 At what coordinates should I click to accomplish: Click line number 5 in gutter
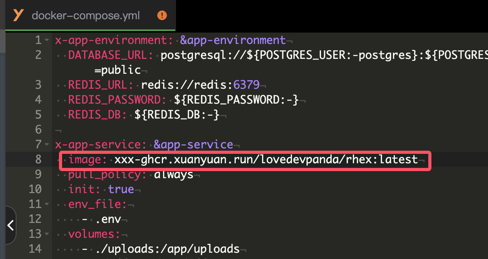click(x=38, y=115)
